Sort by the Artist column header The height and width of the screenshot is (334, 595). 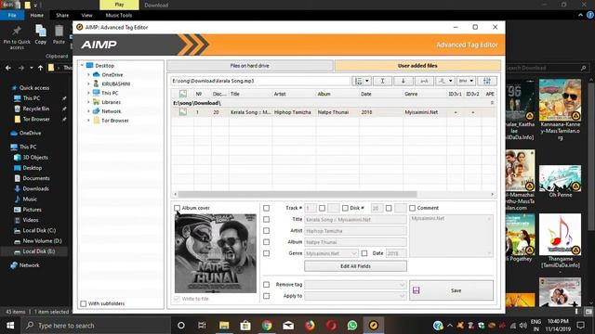click(x=293, y=94)
